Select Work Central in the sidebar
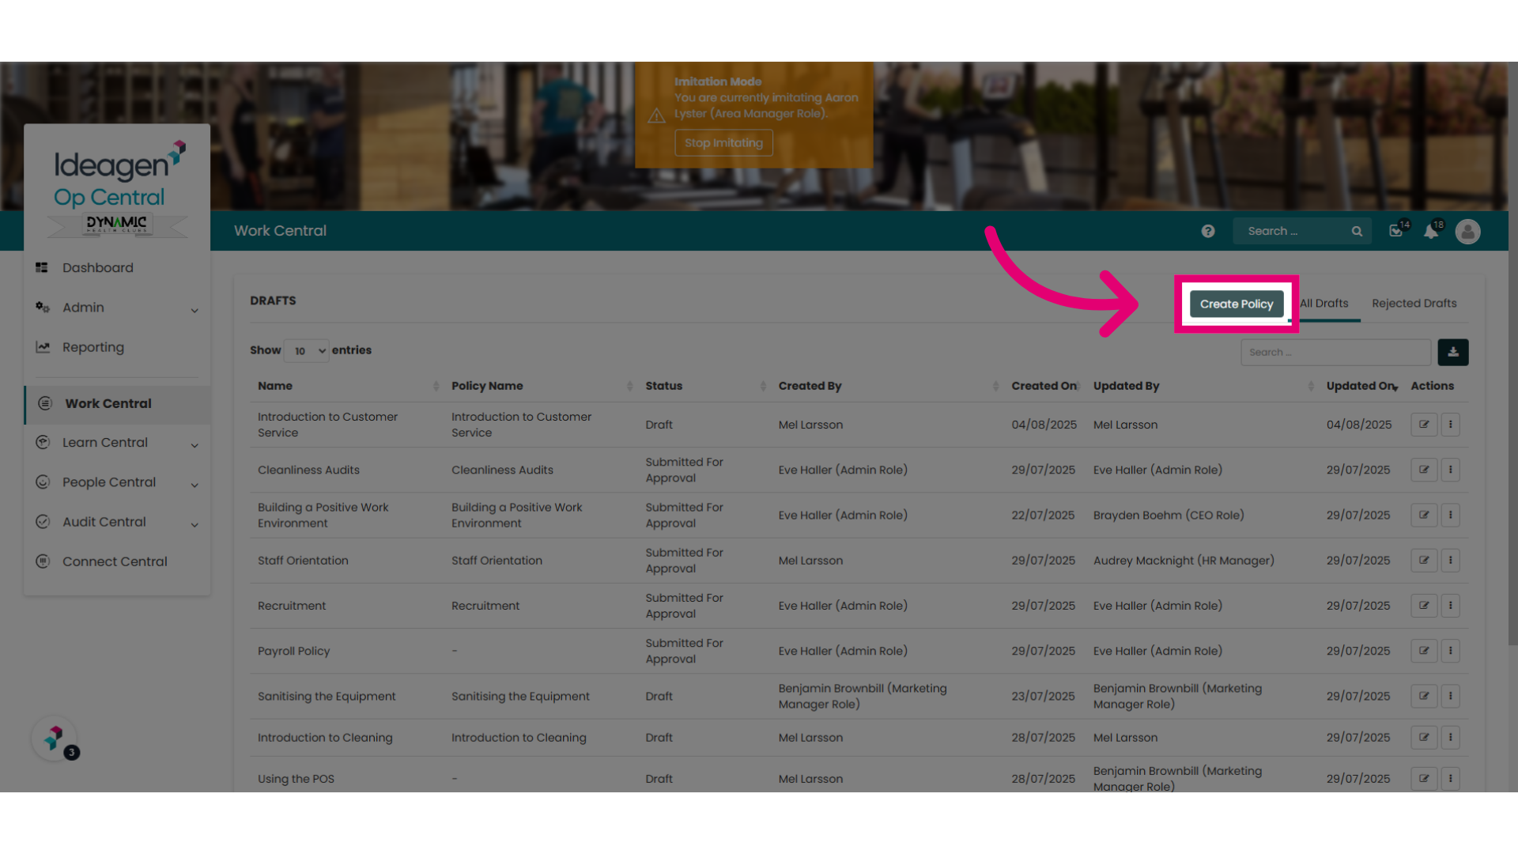The image size is (1518, 854). pos(117,403)
